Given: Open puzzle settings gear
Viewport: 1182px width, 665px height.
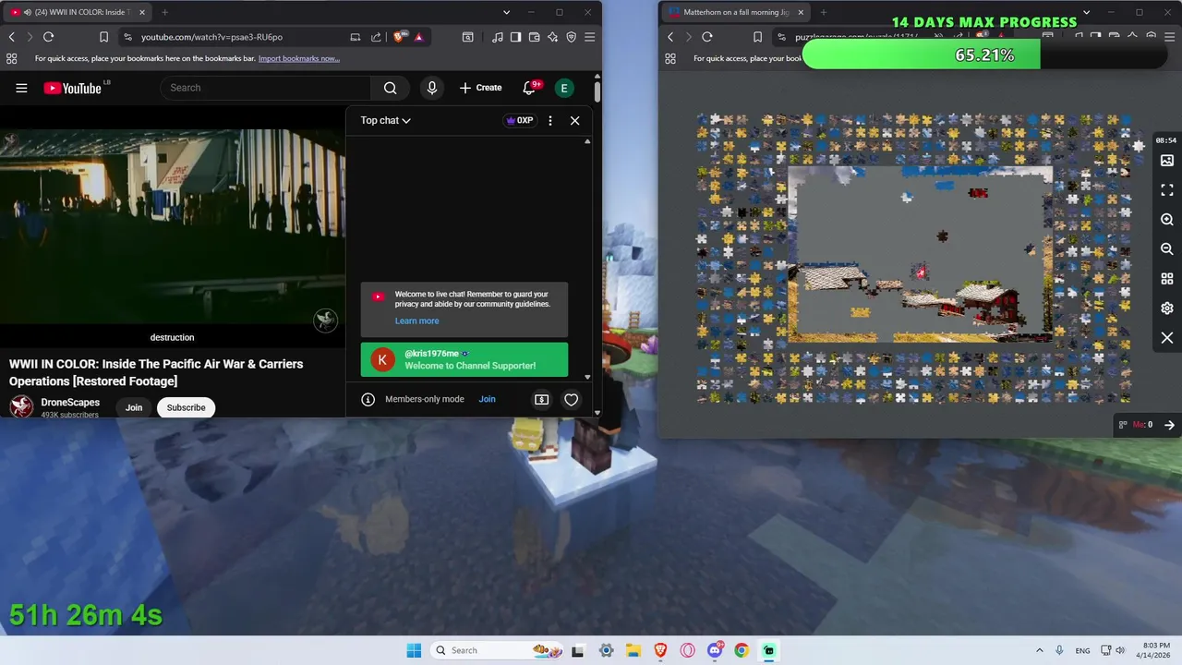Looking at the screenshot, I should pyautogui.click(x=1167, y=308).
